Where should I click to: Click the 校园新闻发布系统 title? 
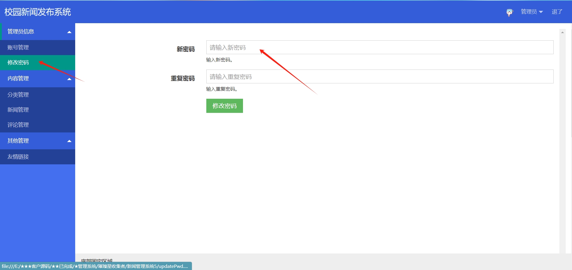38,12
